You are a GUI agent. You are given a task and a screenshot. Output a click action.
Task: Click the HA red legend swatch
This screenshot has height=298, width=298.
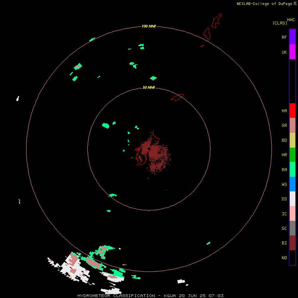(x=292, y=111)
